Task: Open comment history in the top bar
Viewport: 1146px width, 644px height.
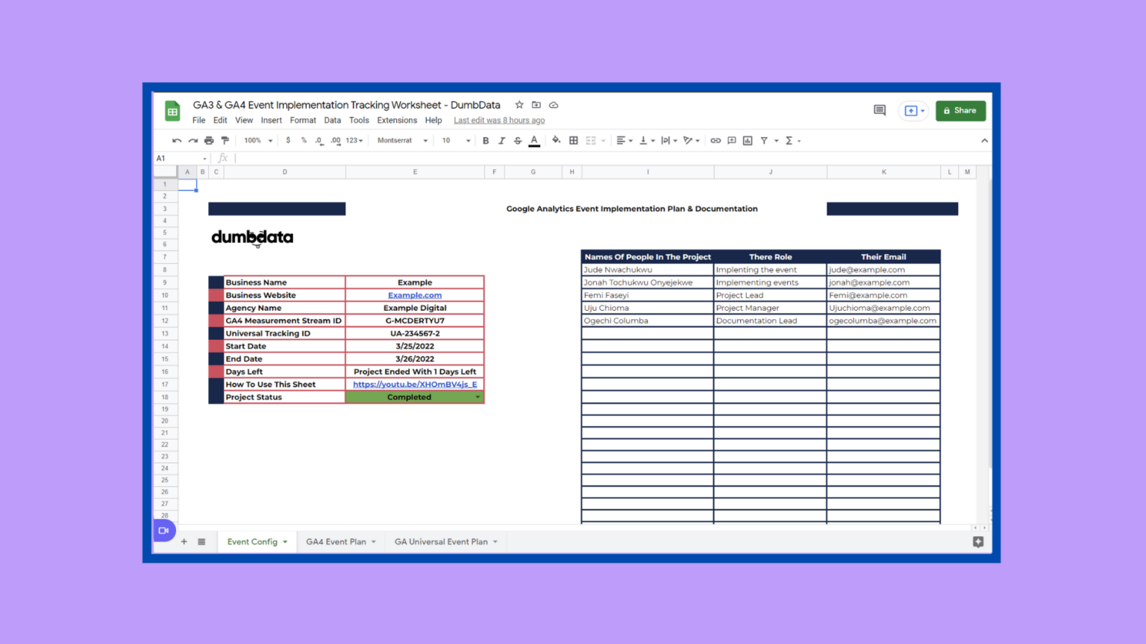Action: click(x=879, y=110)
